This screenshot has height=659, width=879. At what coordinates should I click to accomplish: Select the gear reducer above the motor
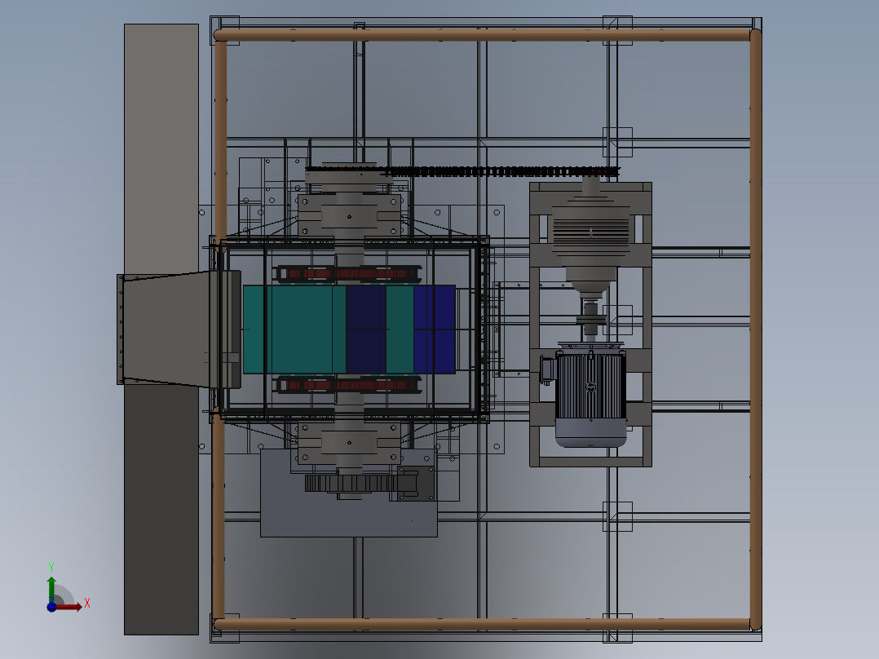(x=591, y=229)
